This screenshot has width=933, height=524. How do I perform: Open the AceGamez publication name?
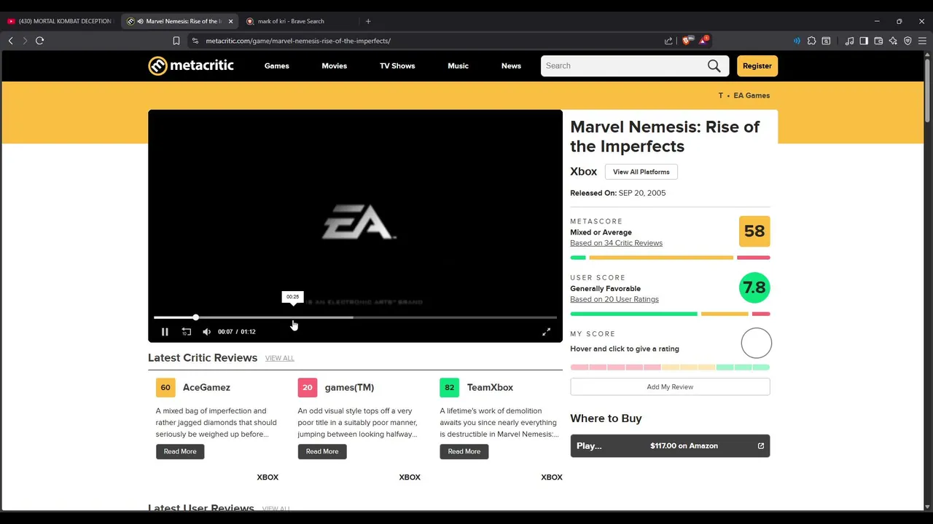click(x=206, y=387)
